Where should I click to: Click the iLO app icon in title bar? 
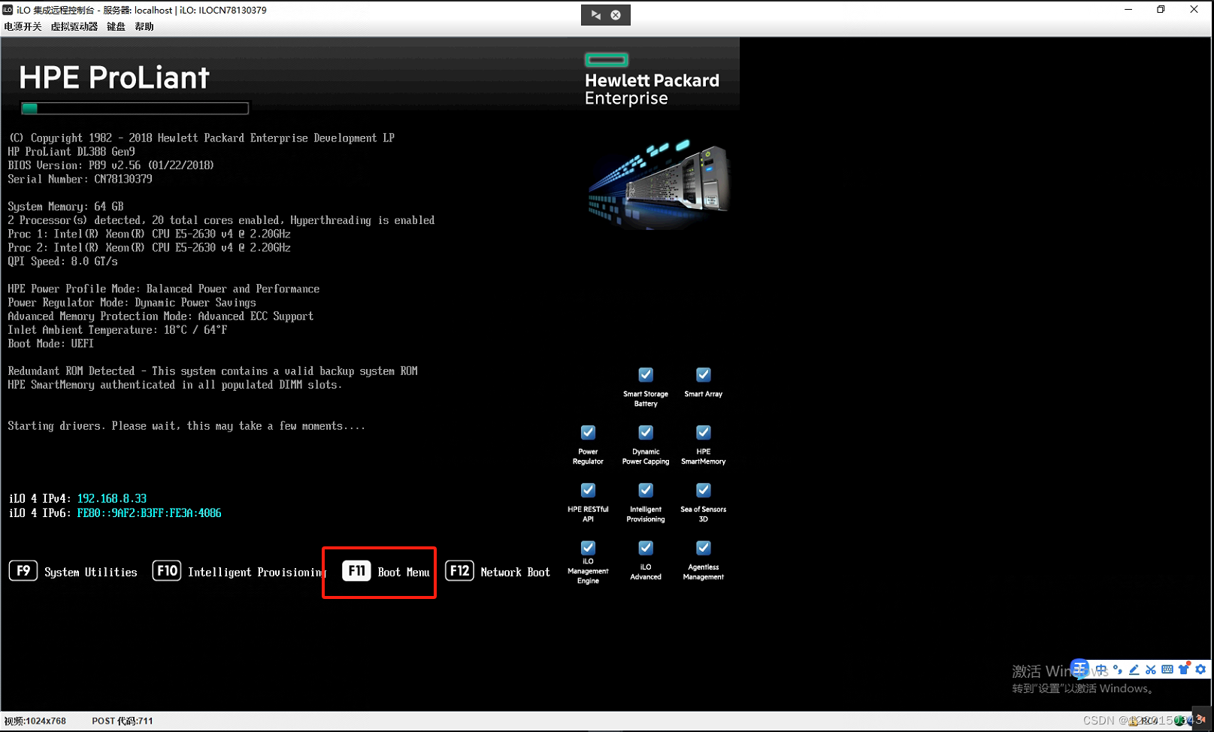click(x=8, y=10)
